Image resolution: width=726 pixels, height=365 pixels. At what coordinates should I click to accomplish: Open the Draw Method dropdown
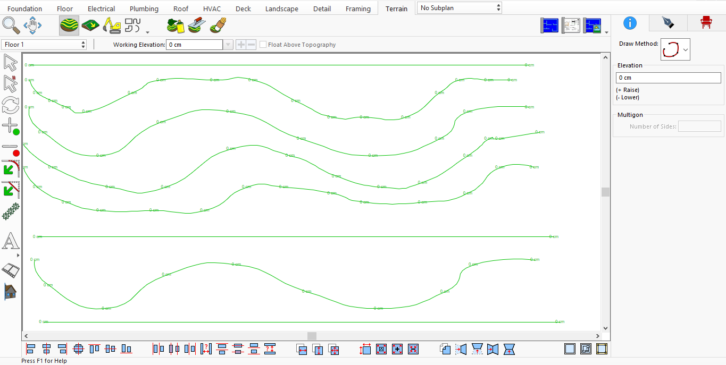tap(686, 49)
